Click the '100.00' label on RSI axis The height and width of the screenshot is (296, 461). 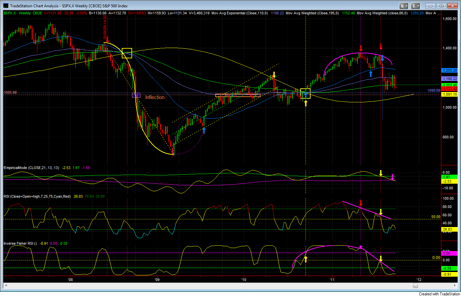[x=448, y=198]
